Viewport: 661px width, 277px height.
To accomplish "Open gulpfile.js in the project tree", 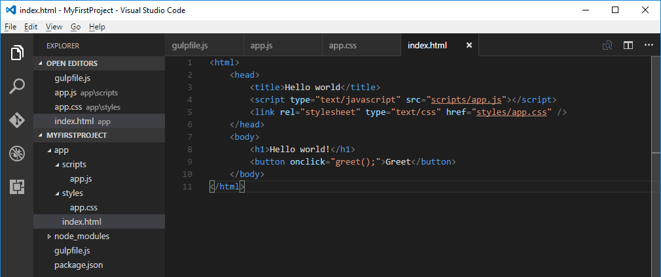I will tap(99, 251).
